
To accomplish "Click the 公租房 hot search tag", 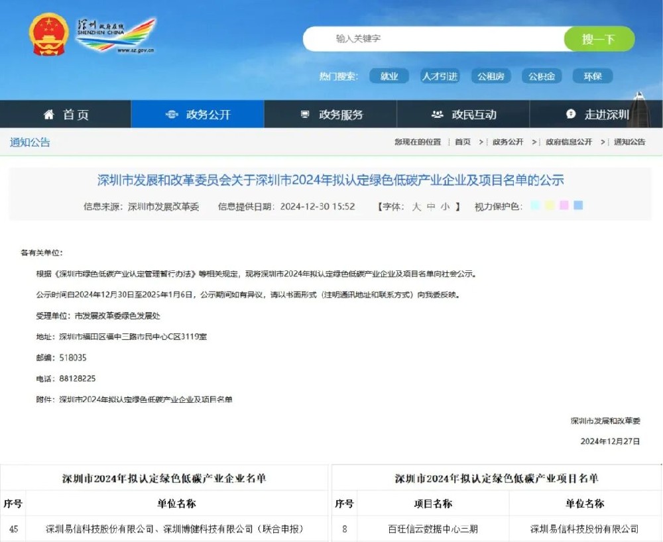I will click(491, 76).
